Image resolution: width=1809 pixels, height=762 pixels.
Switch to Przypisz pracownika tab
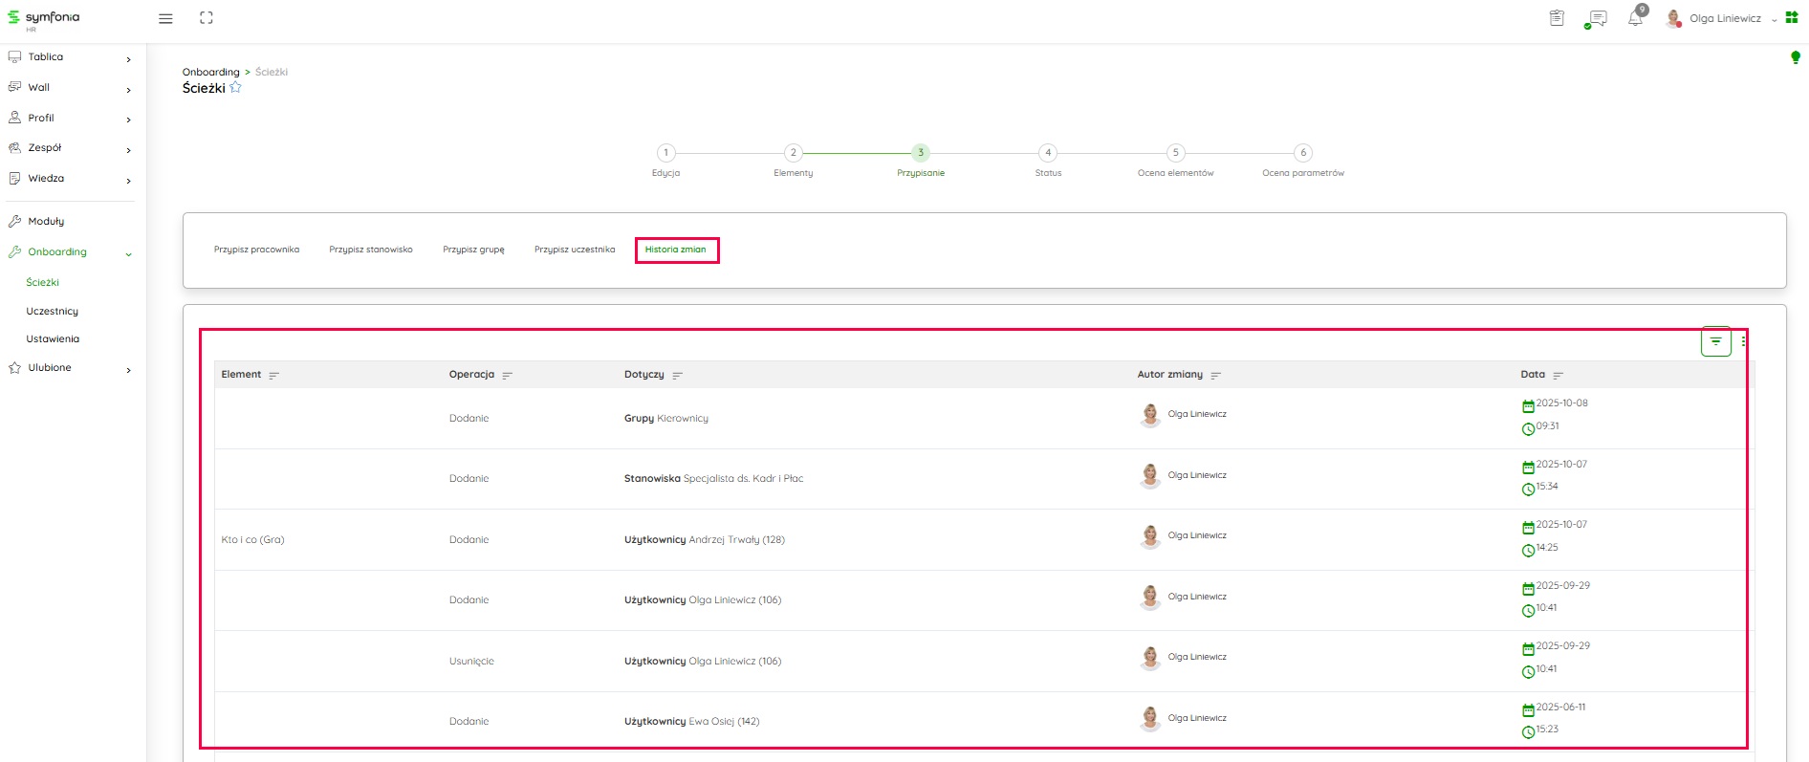(256, 250)
